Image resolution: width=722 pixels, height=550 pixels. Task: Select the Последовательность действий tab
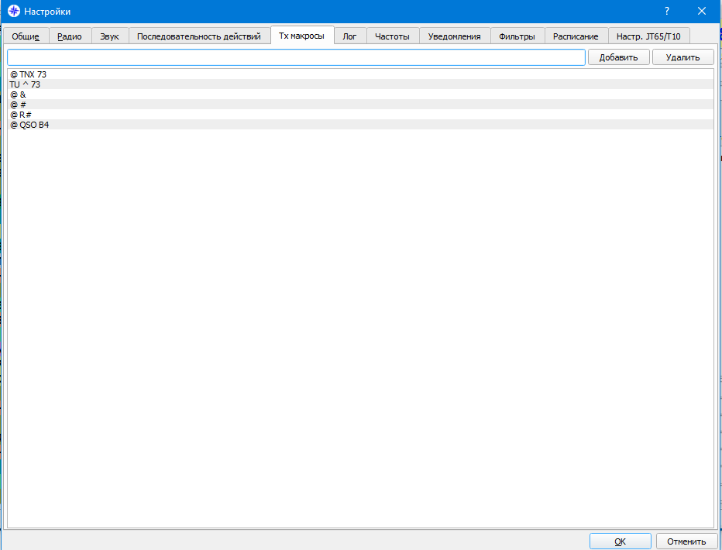(x=199, y=36)
